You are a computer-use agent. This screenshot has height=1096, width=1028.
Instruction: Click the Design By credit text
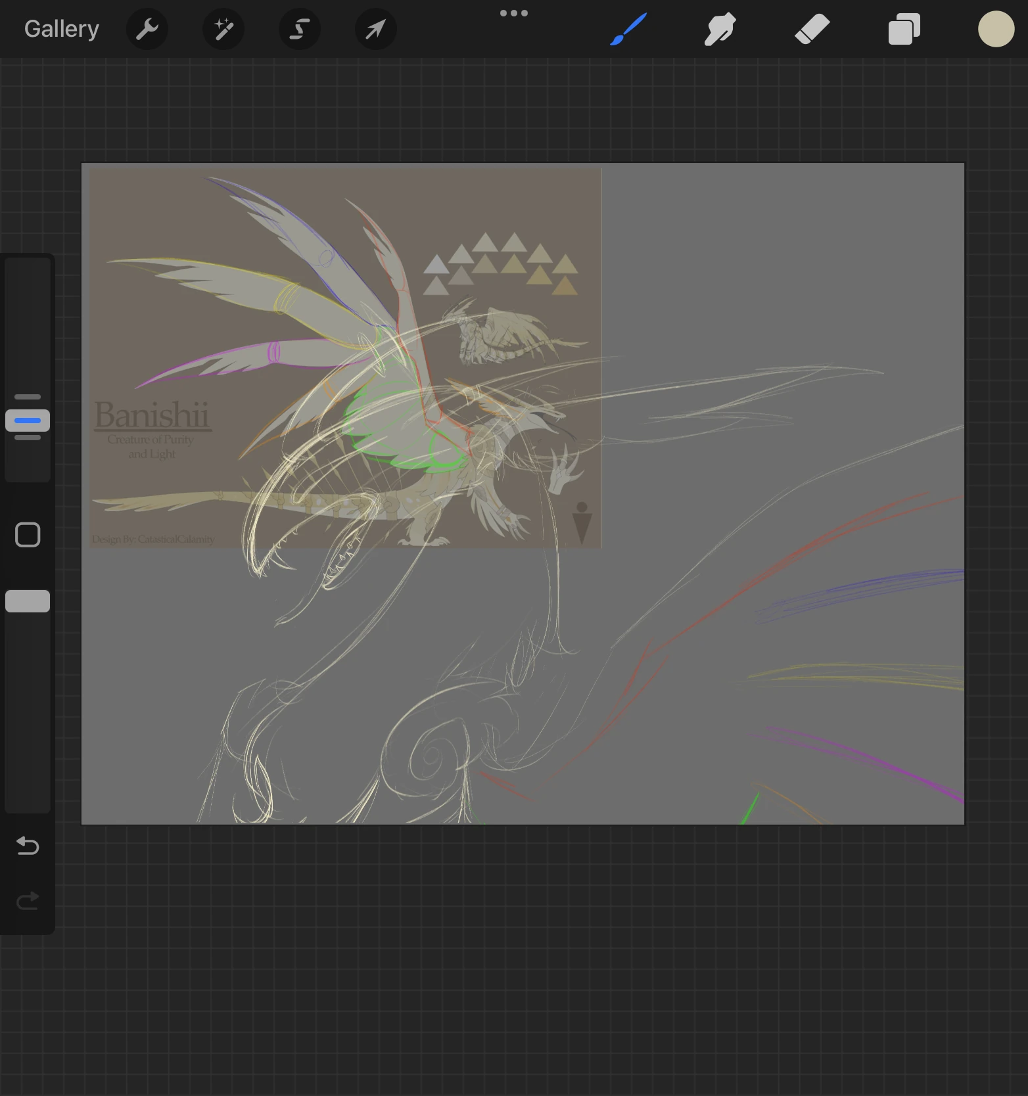[x=153, y=539]
